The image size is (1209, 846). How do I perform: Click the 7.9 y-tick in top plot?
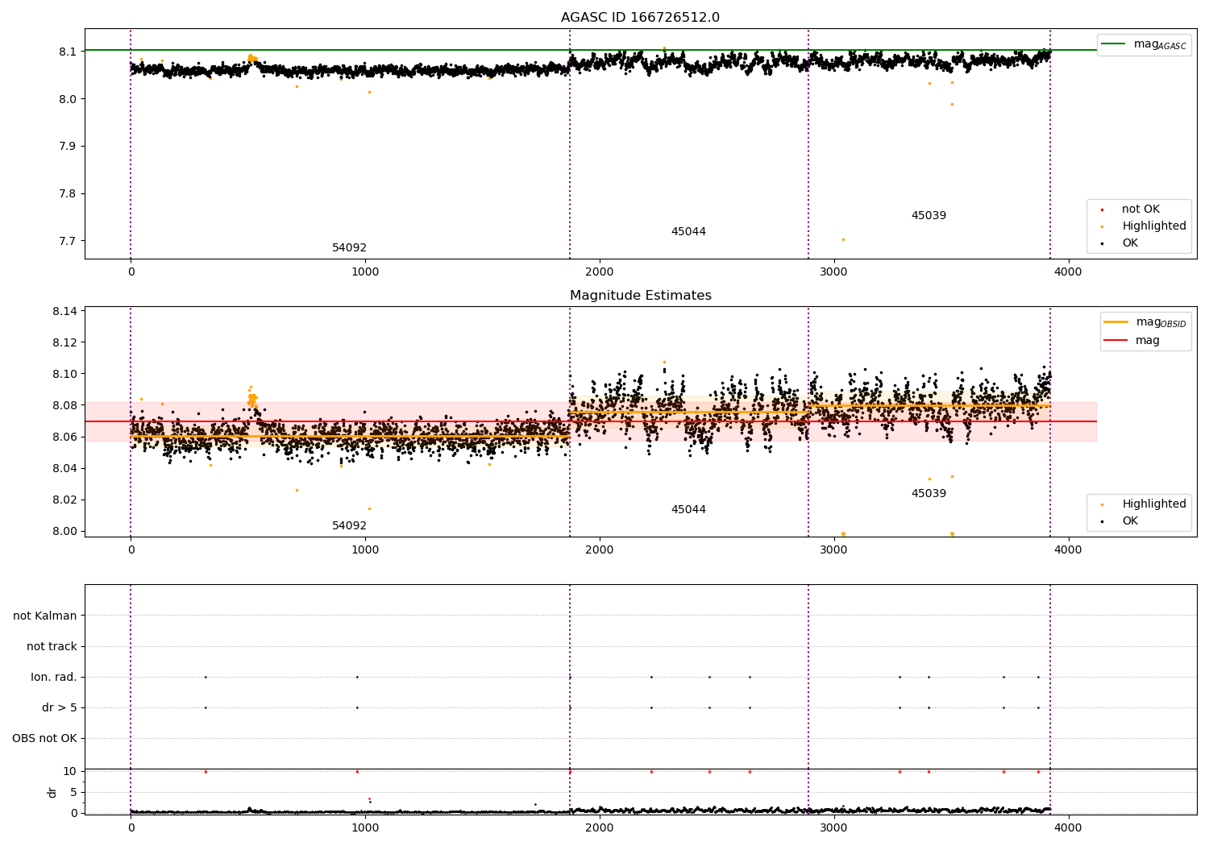click(x=67, y=147)
